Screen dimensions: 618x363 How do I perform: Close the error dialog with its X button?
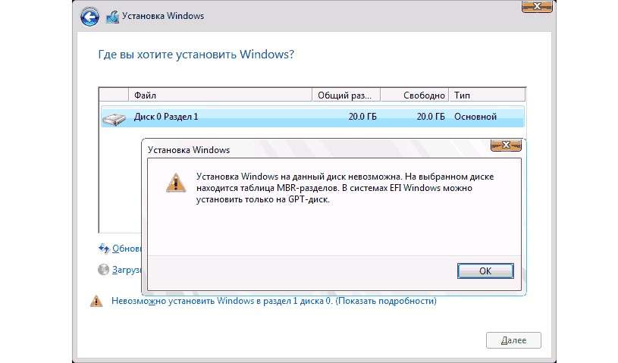point(506,145)
